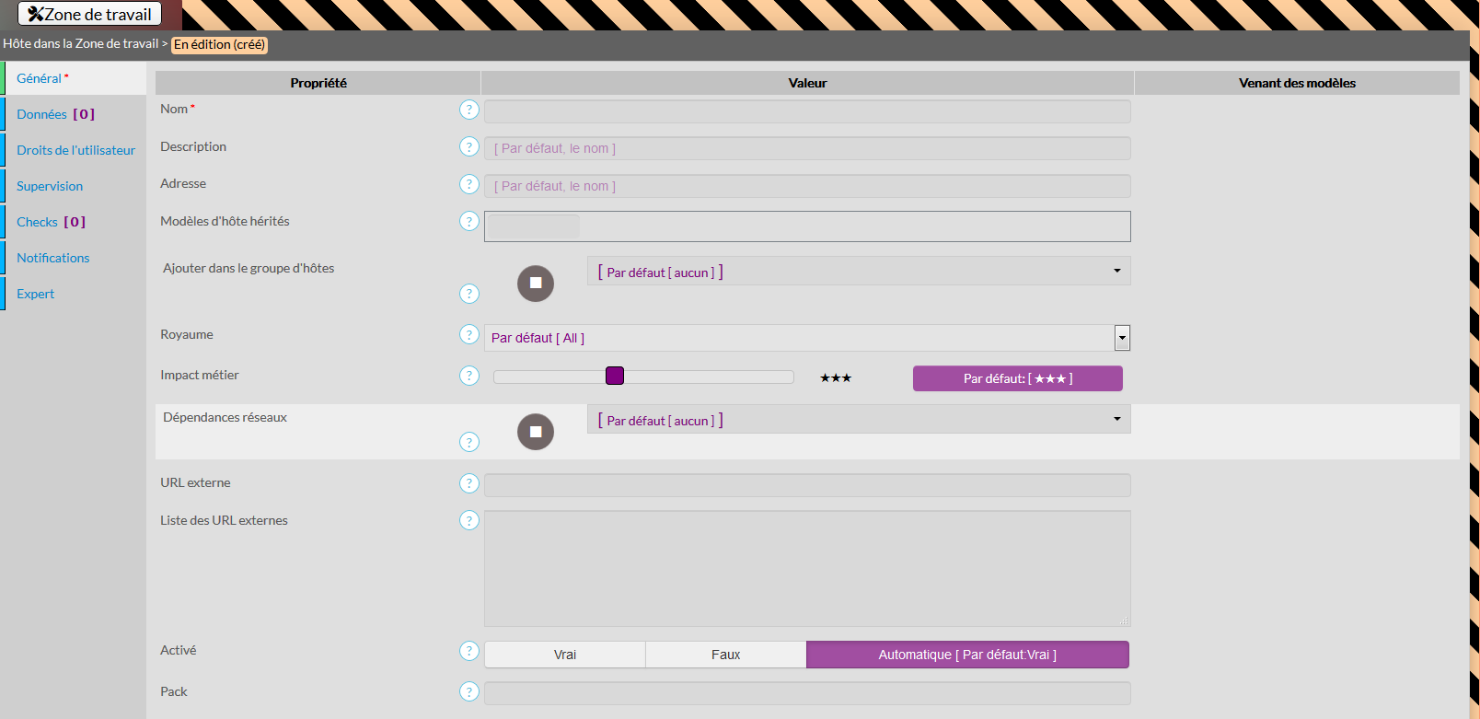Expand the Dépendances réseaux dropdown

tap(1116, 419)
